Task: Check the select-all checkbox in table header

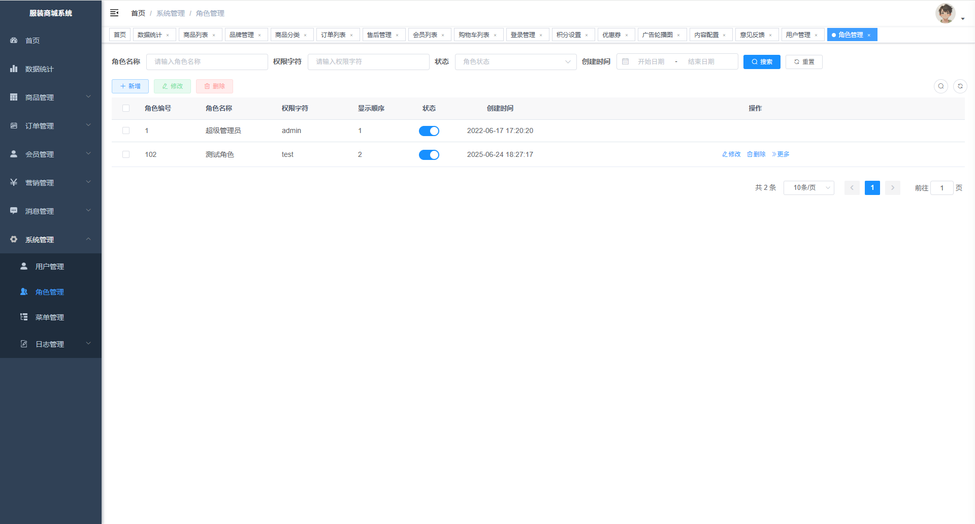Action: tap(126, 108)
